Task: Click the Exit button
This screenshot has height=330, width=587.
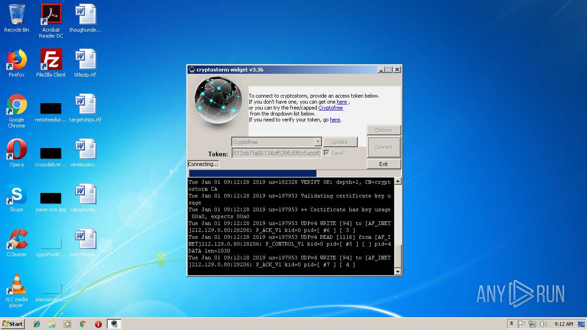Action: pyautogui.click(x=383, y=164)
